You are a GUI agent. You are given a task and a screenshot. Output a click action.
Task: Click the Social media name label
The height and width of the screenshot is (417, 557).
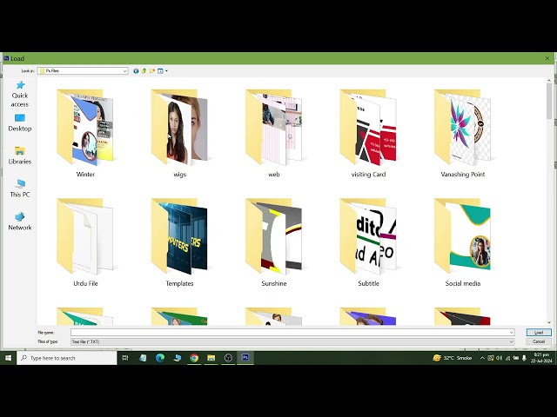pos(462,283)
